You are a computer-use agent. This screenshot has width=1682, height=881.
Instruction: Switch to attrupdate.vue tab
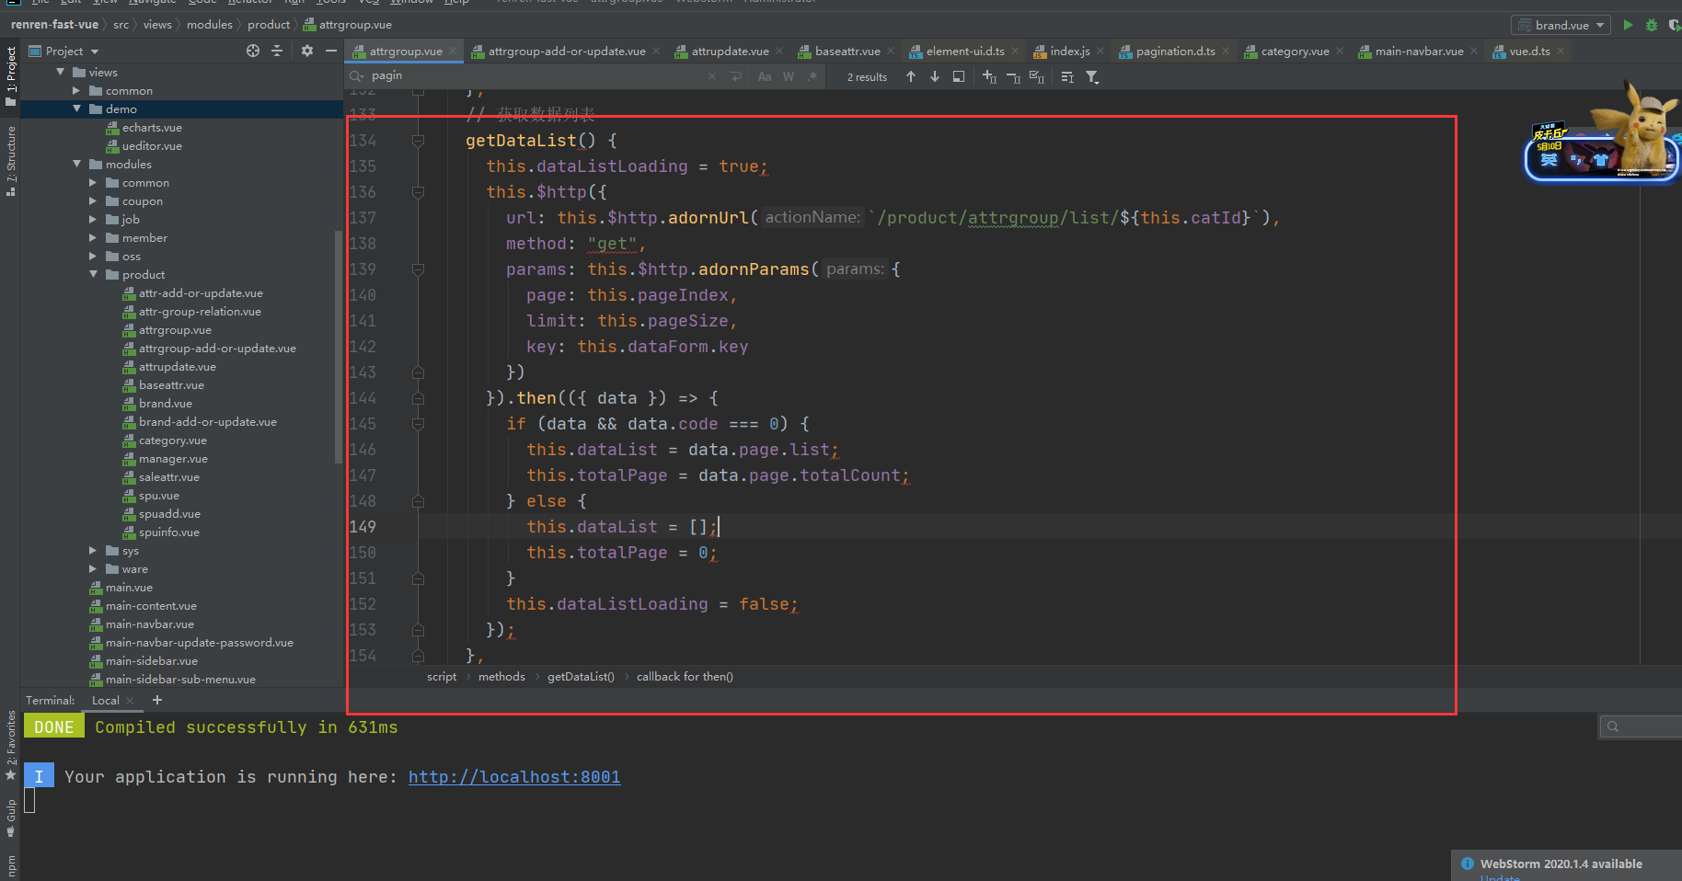(730, 51)
